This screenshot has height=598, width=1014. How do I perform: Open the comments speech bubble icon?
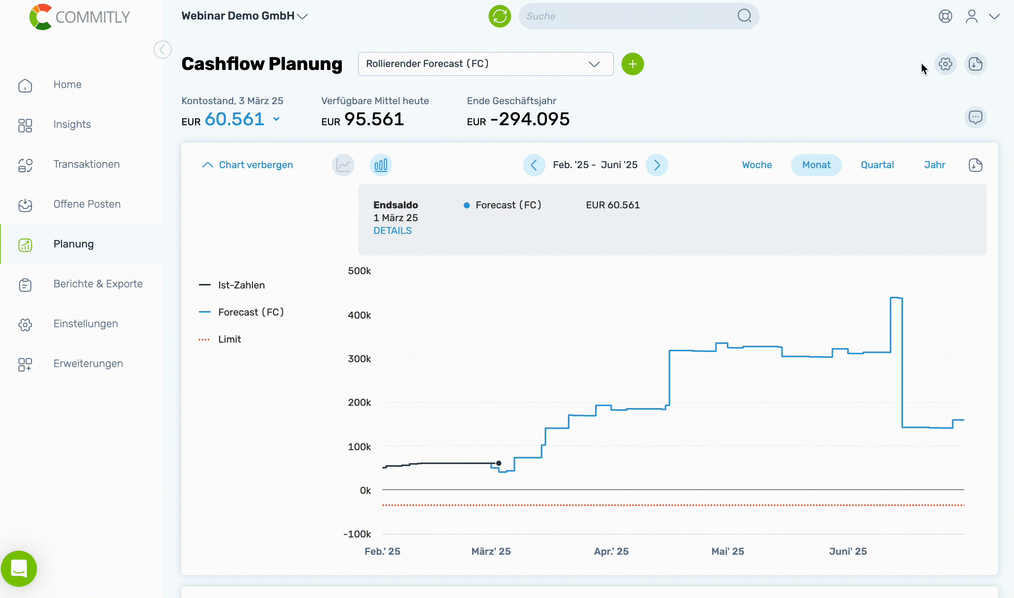pyautogui.click(x=975, y=118)
